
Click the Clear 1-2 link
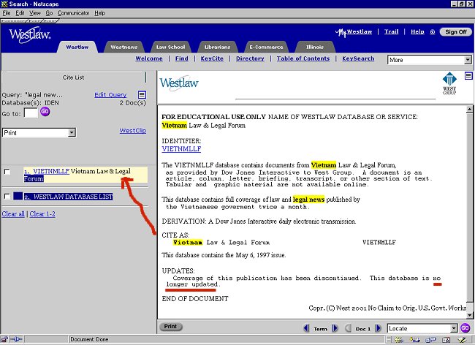pyautogui.click(x=42, y=214)
